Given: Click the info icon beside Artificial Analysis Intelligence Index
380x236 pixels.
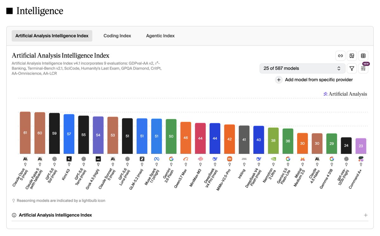Looking at the screenshot, I should click(14, 215).
